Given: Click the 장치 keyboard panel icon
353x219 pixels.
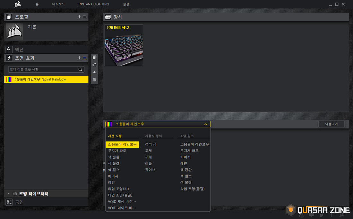Looking at the screenshot, I should (108, 17).
